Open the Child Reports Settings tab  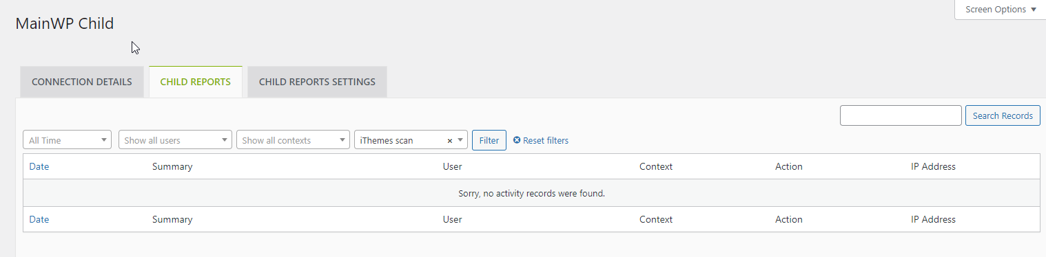(x=317, y=82)
